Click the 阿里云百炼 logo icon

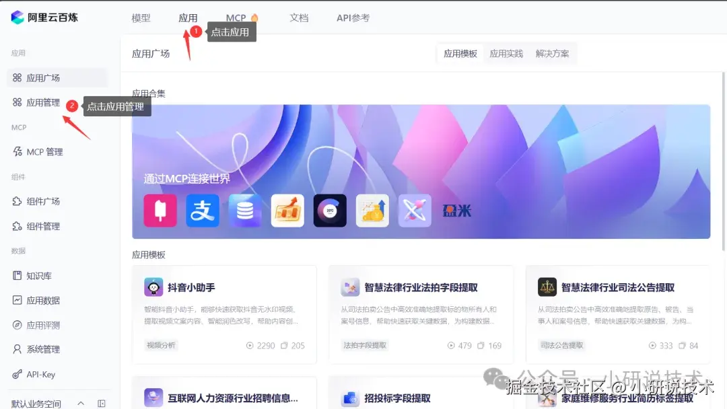pos(17,17)
